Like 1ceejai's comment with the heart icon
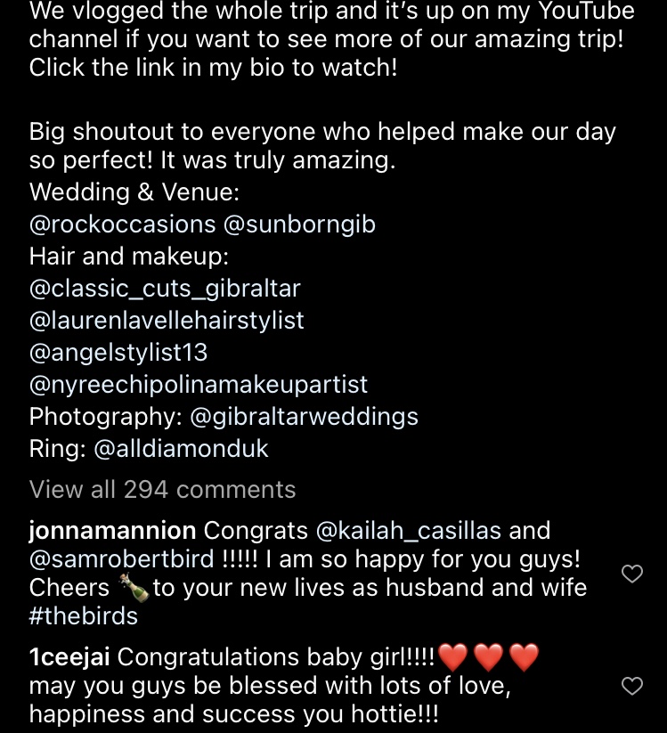Image resolution: width=667 pixels, height=733 pixels. [x=632, y=686]
